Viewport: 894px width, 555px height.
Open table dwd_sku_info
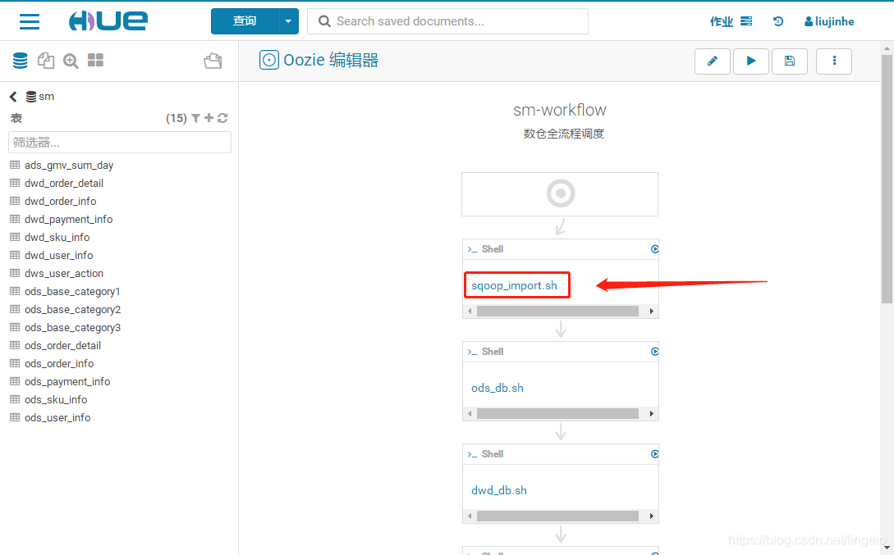click(x=57, y=238)
